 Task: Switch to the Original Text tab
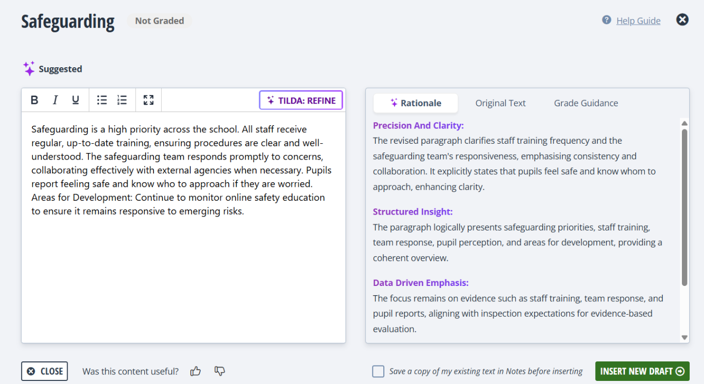(x=500, y=103)
